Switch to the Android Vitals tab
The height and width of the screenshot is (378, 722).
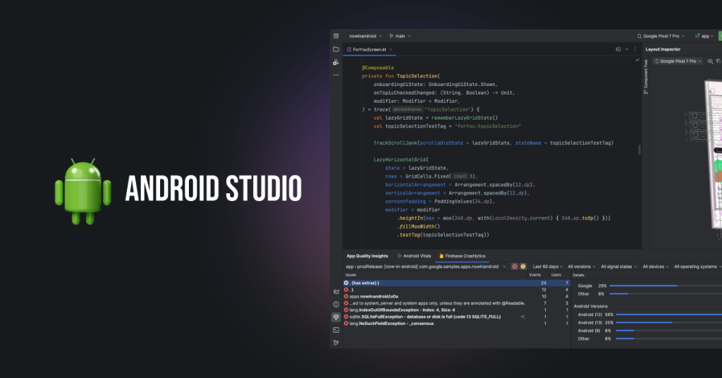coord(415,256)
